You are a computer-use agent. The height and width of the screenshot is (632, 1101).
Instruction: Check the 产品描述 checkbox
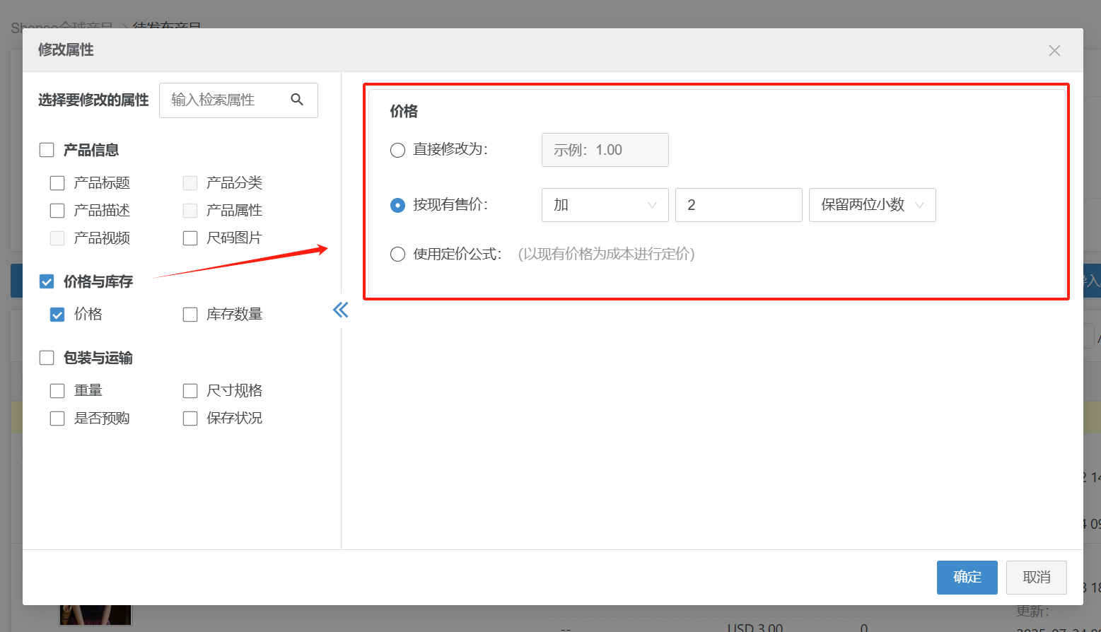pyautogui.click(x=57, y=211)
